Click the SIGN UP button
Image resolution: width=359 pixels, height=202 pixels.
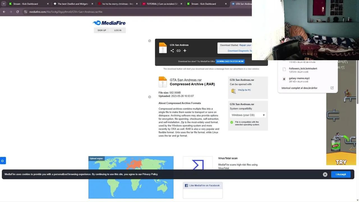pos(102,30)
